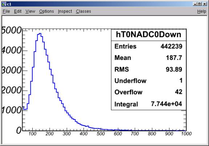Open the View menu
This screenshot has height=146, width=209.
[30, 11]
